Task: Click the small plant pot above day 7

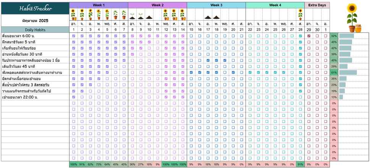Action: click(124, 15)
